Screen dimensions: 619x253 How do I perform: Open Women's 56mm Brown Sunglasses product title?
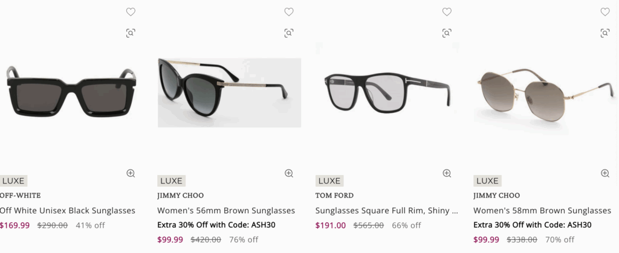pos(226,211)
